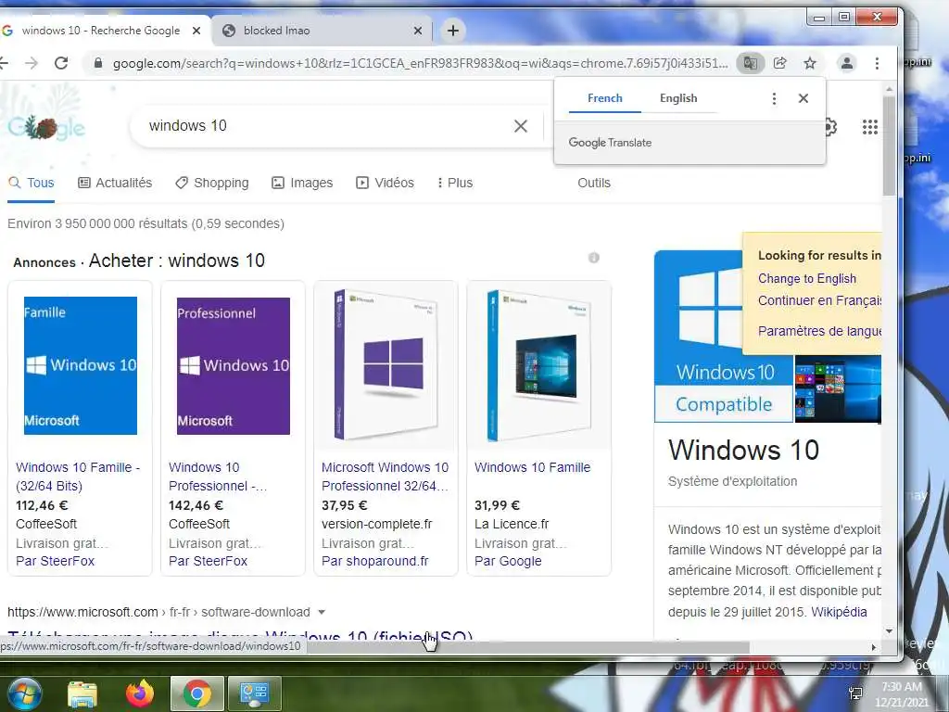The width and height of the screenshot is (949, 712).
Task: Click 'Continuer en Français' link
Action: tap(819, 300)
